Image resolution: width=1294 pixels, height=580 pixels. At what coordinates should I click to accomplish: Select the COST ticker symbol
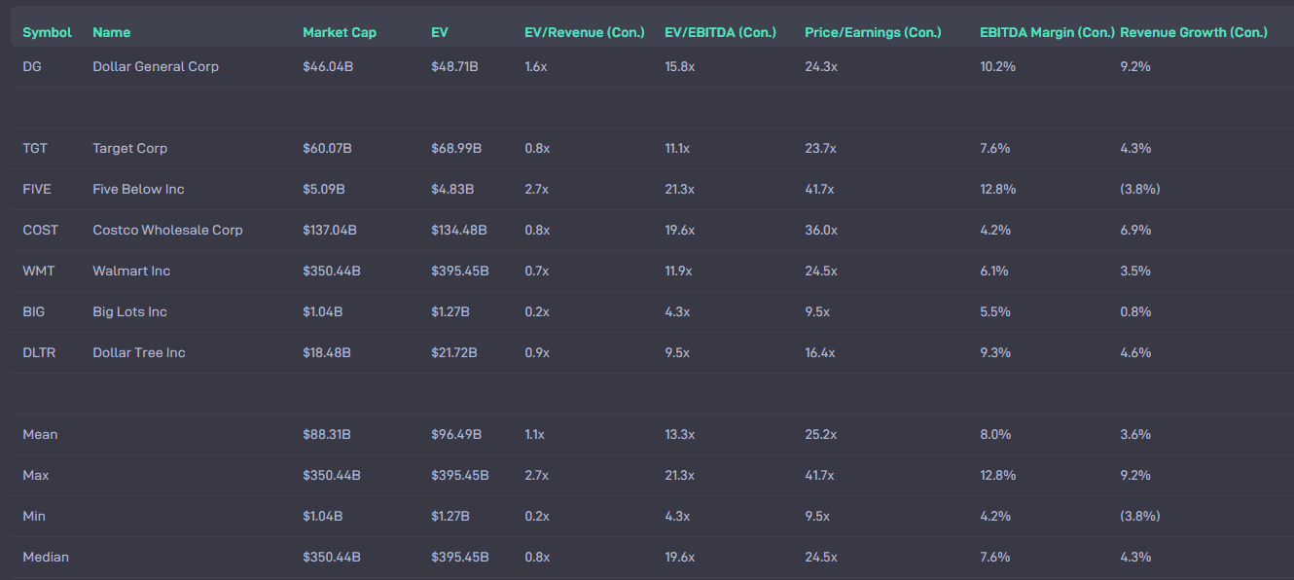click(x=40, y=230)
